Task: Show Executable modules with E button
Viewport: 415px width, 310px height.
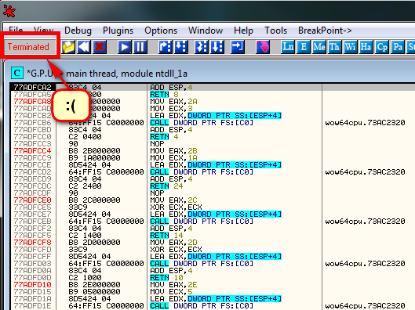Action: click(x=304, y=47)
